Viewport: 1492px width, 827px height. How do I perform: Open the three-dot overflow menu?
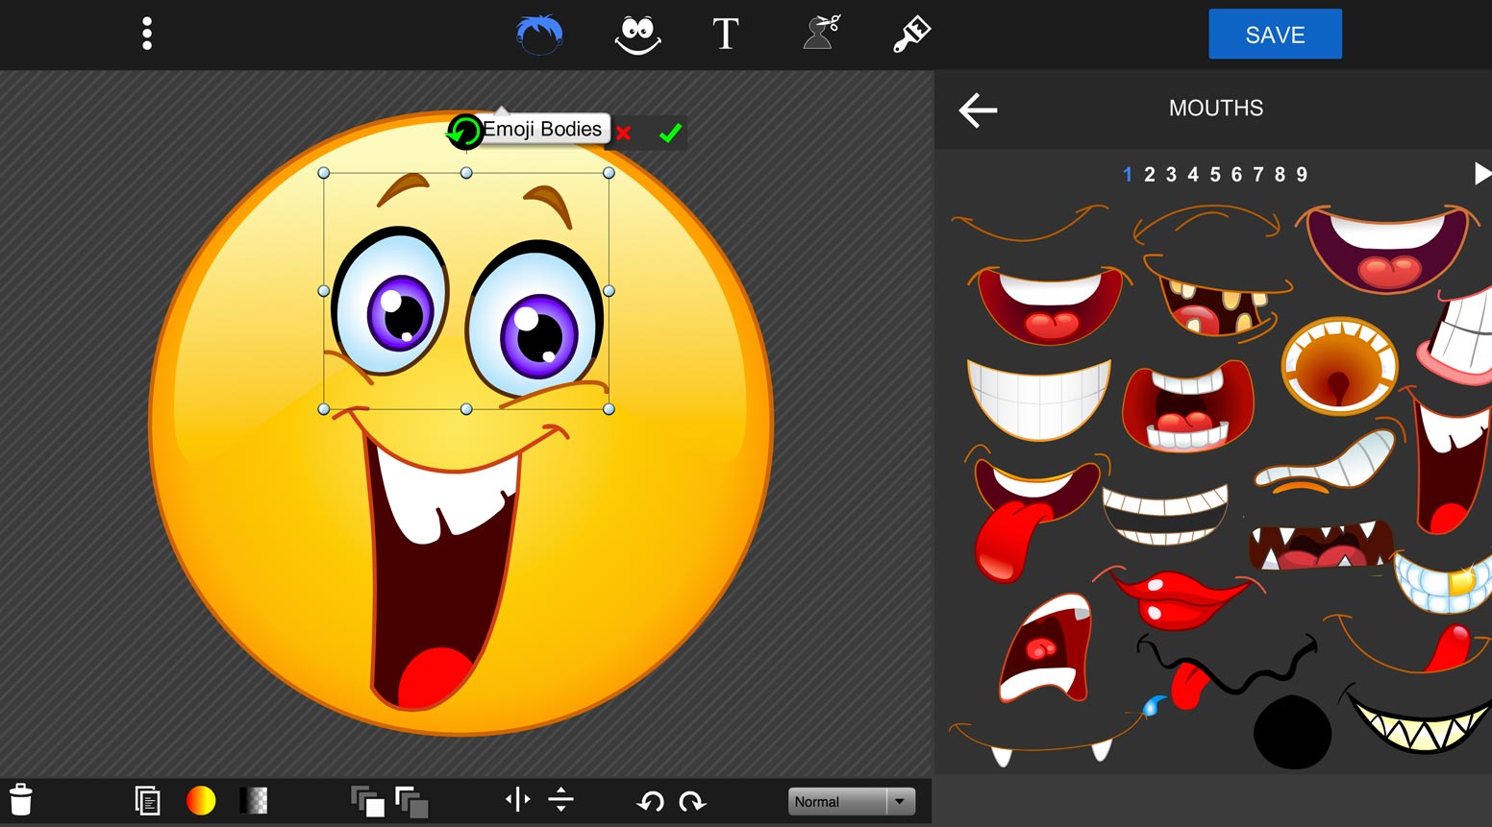point(147,33)
